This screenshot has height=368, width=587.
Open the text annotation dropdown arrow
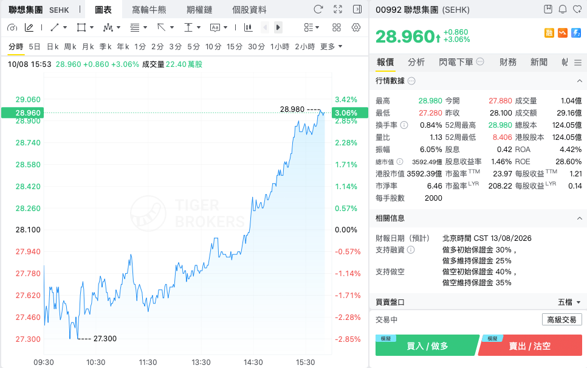[225, 27]
